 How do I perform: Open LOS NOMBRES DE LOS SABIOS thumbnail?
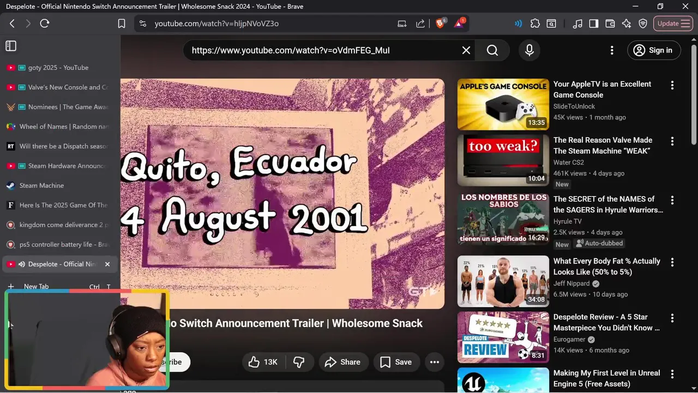tap(503, 219)
